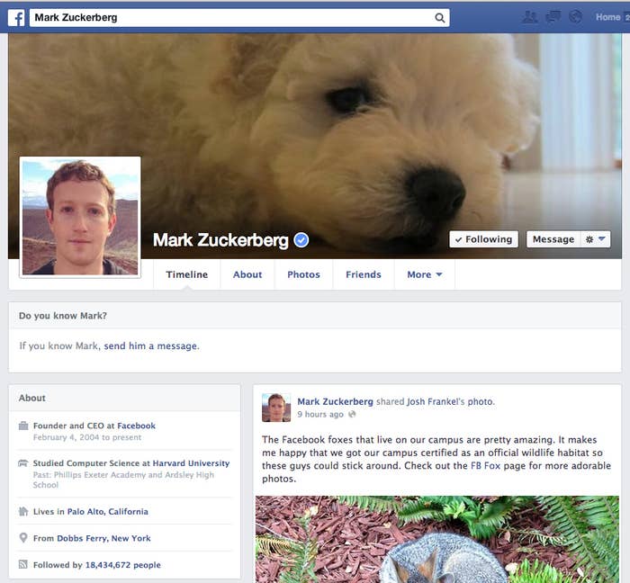Toggle the Following button

484,239
